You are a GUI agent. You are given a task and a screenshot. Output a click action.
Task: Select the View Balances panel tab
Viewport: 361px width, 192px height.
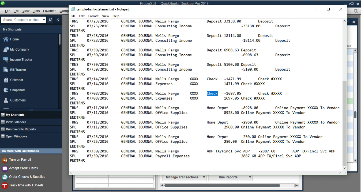tap(31, 122)
